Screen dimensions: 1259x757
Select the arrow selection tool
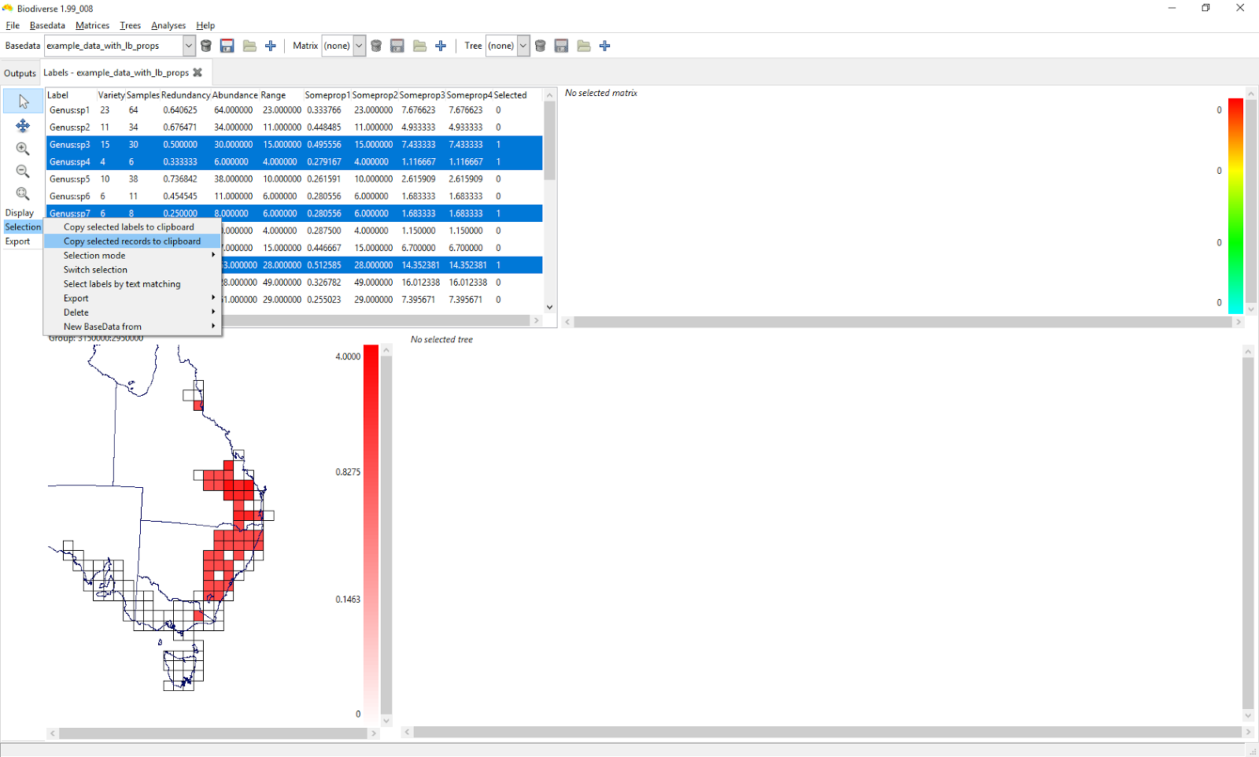23,101
